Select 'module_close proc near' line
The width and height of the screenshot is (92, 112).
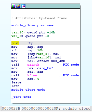33,25
